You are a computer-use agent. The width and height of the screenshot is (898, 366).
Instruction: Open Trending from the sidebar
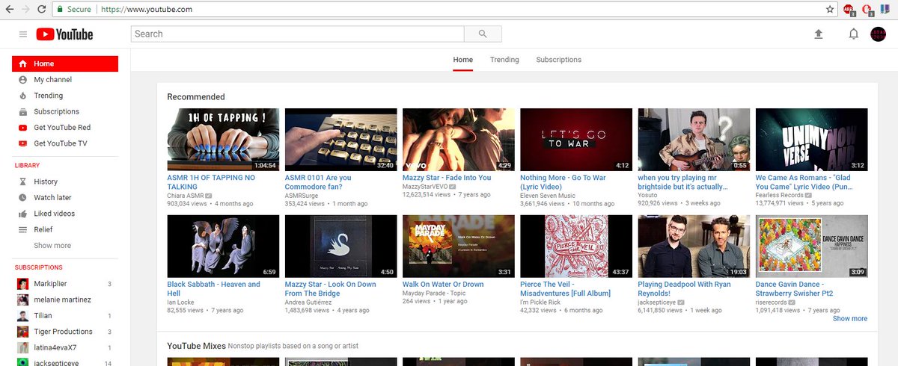(x=65, y=96)
